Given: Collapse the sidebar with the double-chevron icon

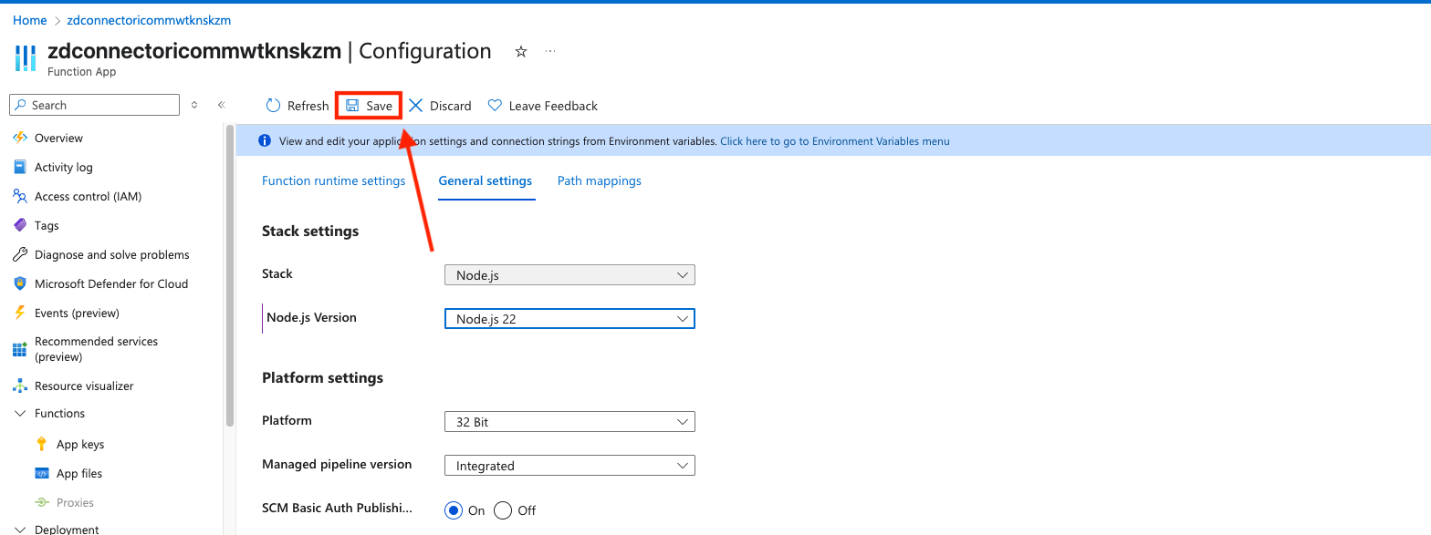Looking at the screenshot, I should 221,106.
